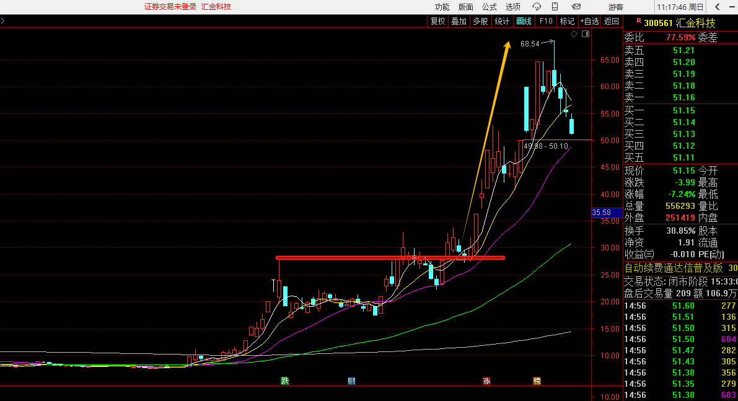Open F10 company info
This screenshot has height=401, width=738.
[545, 21]
